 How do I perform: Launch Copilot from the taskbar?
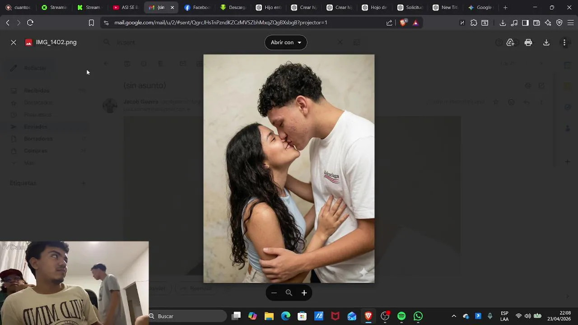252,316
